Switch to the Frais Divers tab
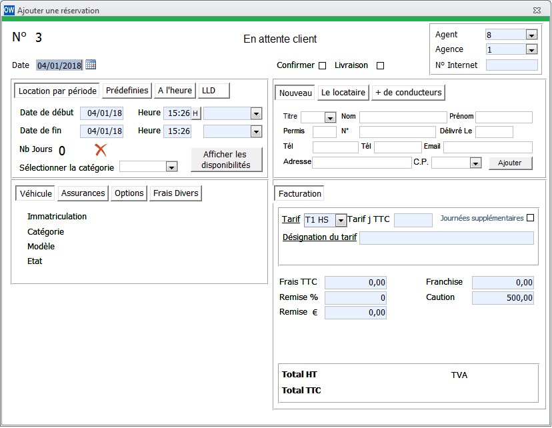This screenshot has width=552, height=428. tap(176, 193)
